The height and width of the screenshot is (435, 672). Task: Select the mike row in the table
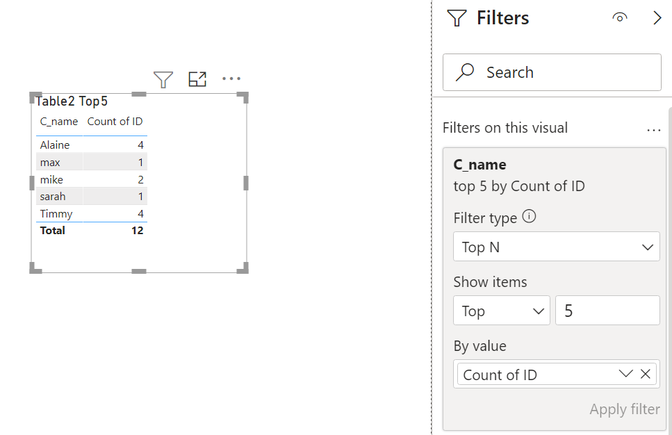tap(92, 179)
